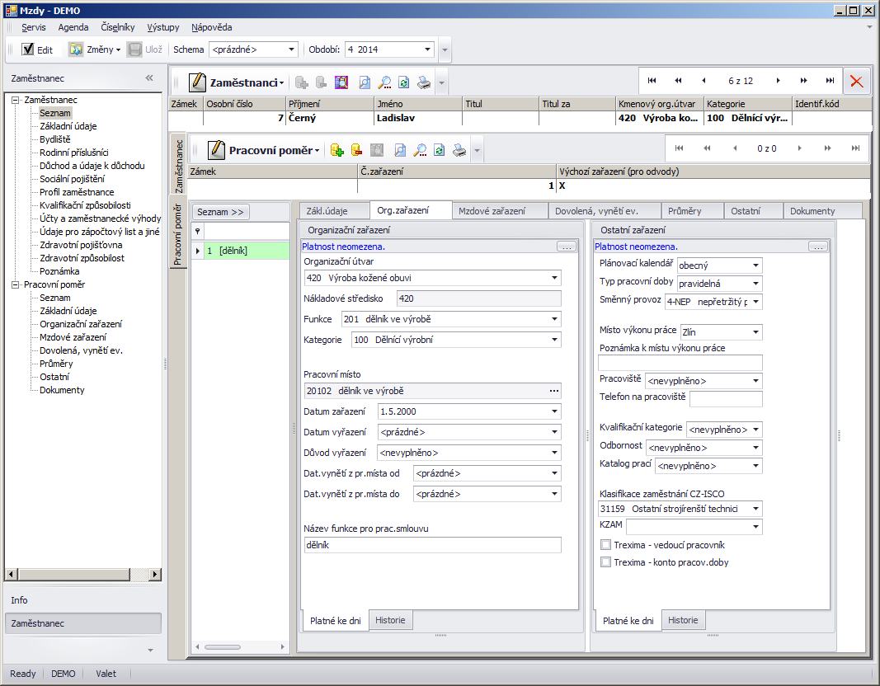Open the Organizační útvar dropdown

click(554, 278)
